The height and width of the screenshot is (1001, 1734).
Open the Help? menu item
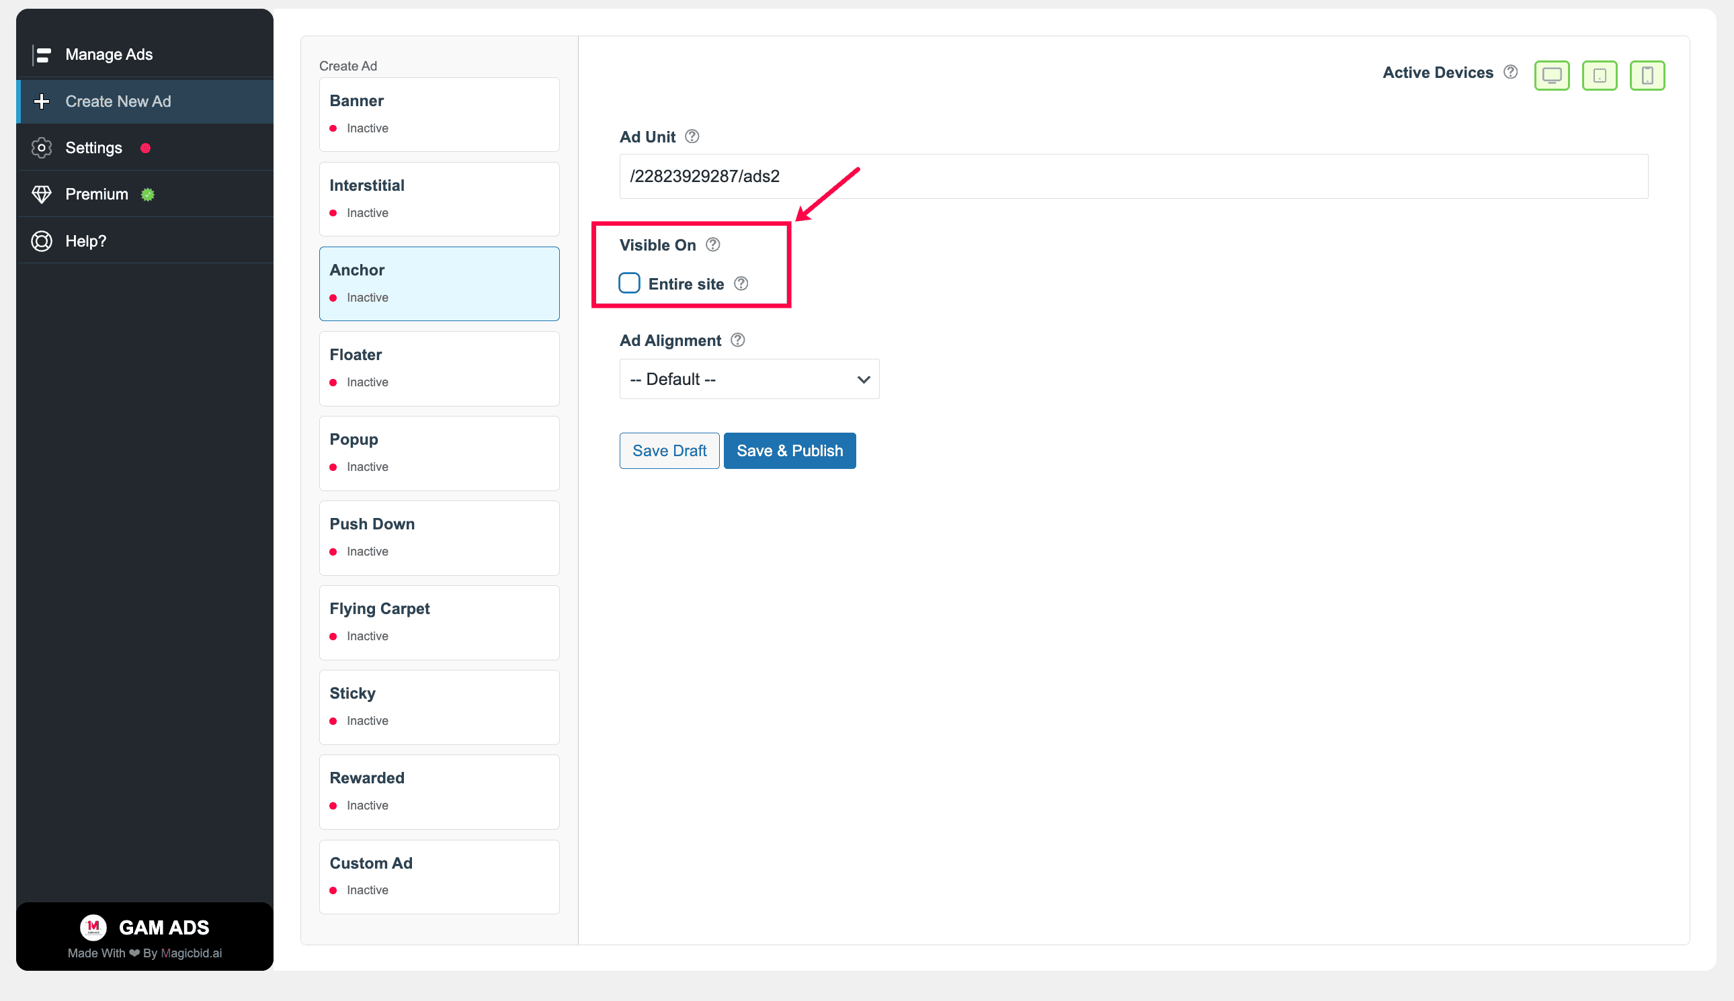point(145,241)
